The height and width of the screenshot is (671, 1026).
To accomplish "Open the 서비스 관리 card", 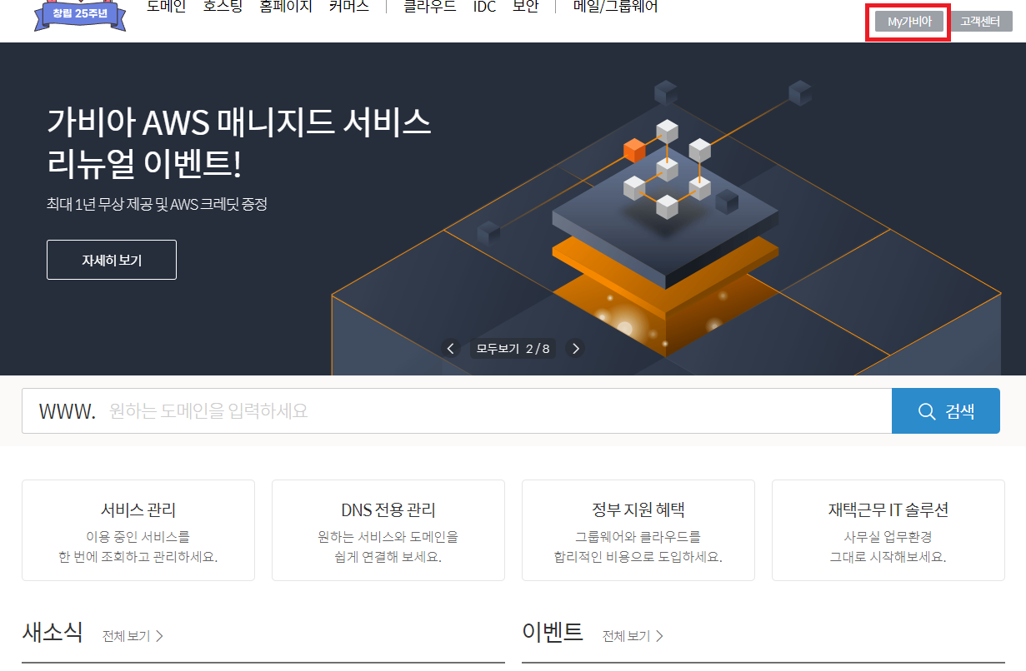I will tap(138, 530).
